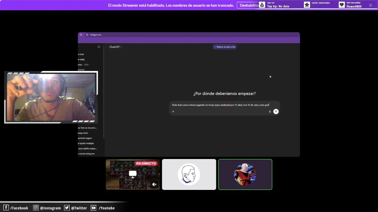Open the attachments plus menu in the prompt

pos(173,112)
